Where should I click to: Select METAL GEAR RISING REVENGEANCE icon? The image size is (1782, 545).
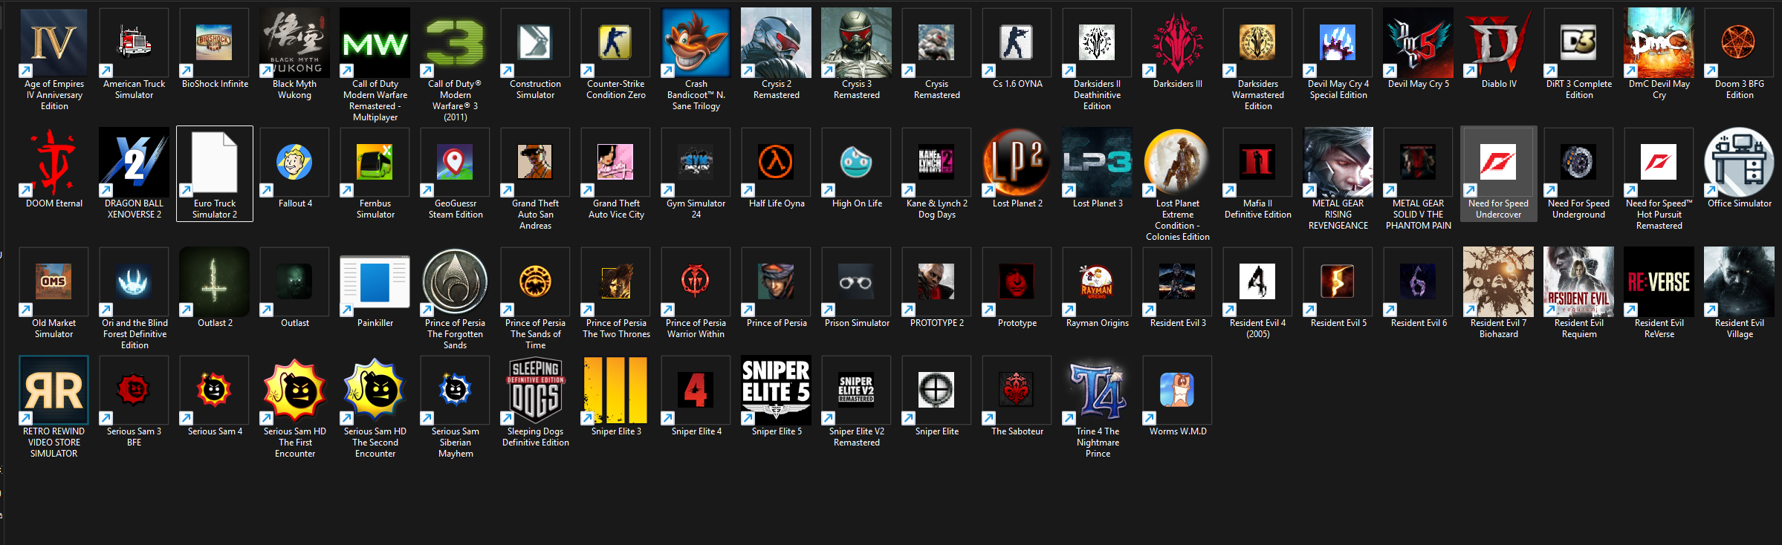click(1338, 163)
